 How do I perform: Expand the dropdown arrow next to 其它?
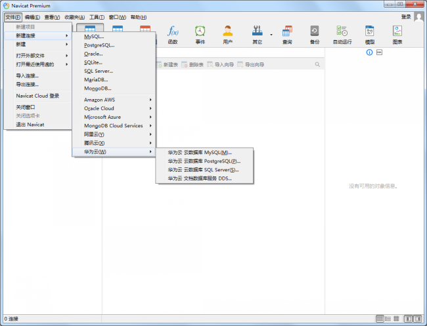tap(271, 35)
